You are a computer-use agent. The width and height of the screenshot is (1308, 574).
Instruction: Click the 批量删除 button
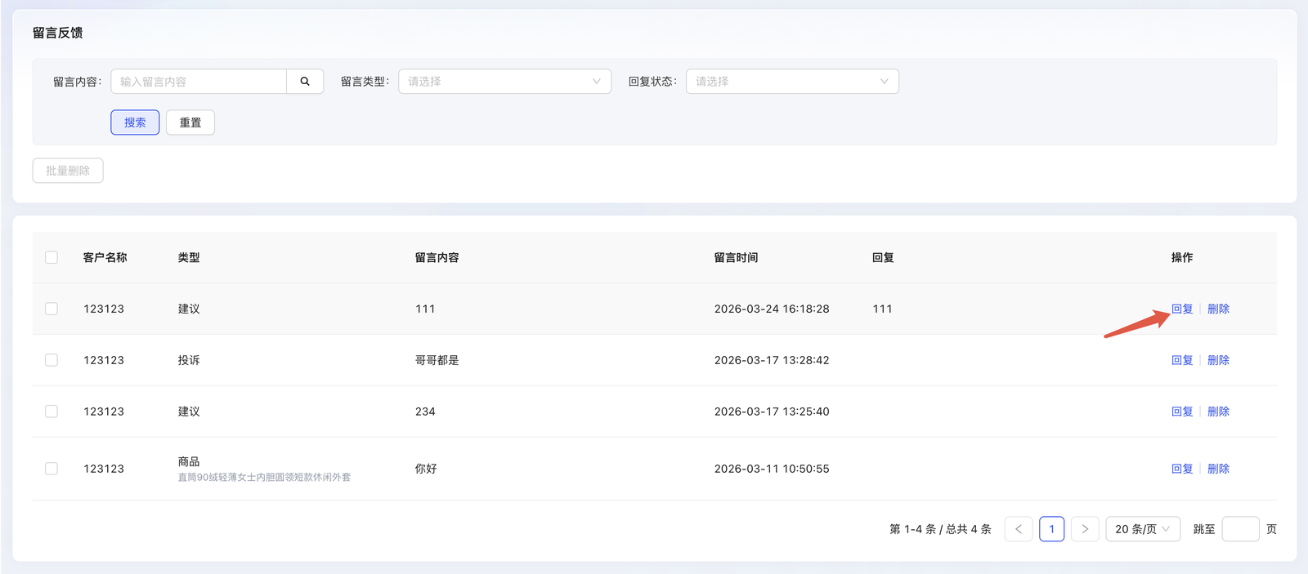tap(68, 171)
